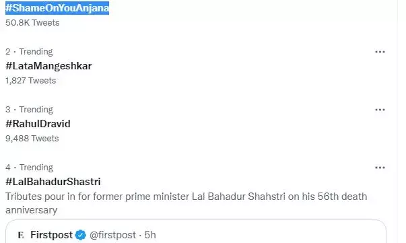Click the 9,488 Tweets count
The image size is (406, 243).
[32, 139]
